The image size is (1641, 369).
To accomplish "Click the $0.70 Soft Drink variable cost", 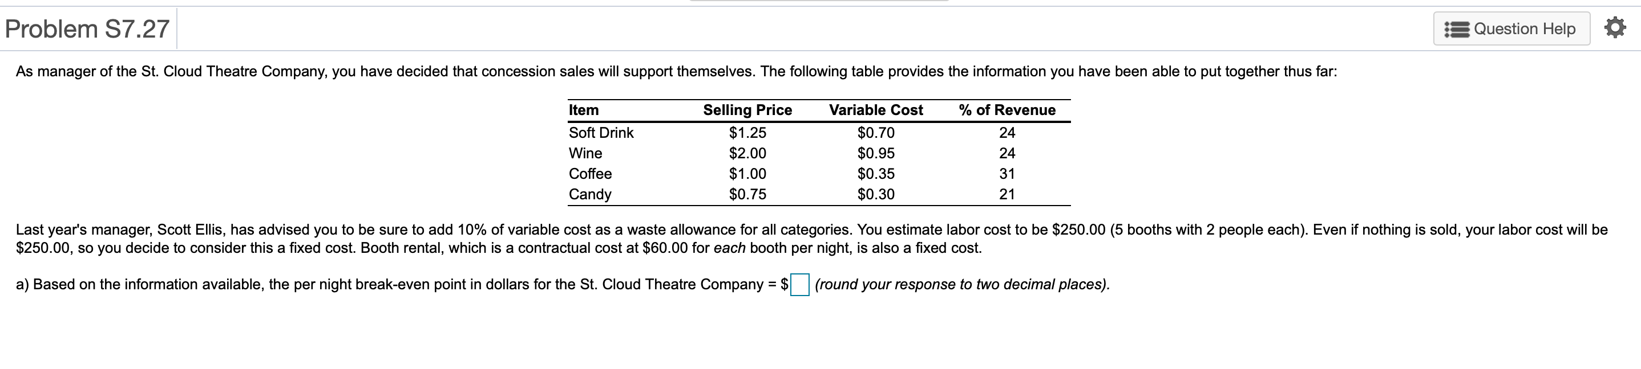I will tap(877, 133).
